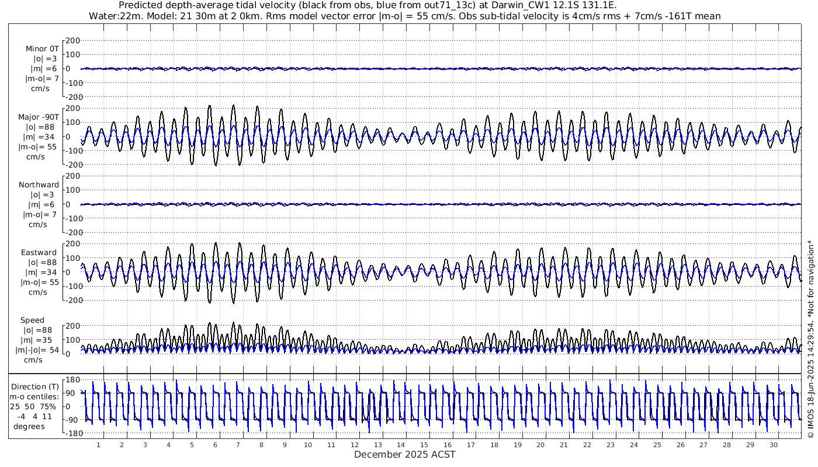Click the 180 tick on Direction axis
Screen dimensions: 818x467
click(72, 379)
